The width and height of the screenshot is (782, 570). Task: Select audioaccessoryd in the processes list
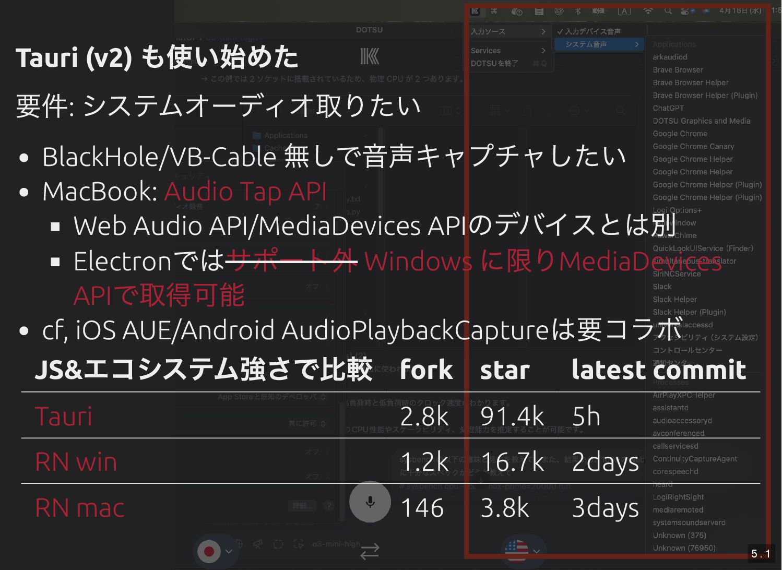682,421
